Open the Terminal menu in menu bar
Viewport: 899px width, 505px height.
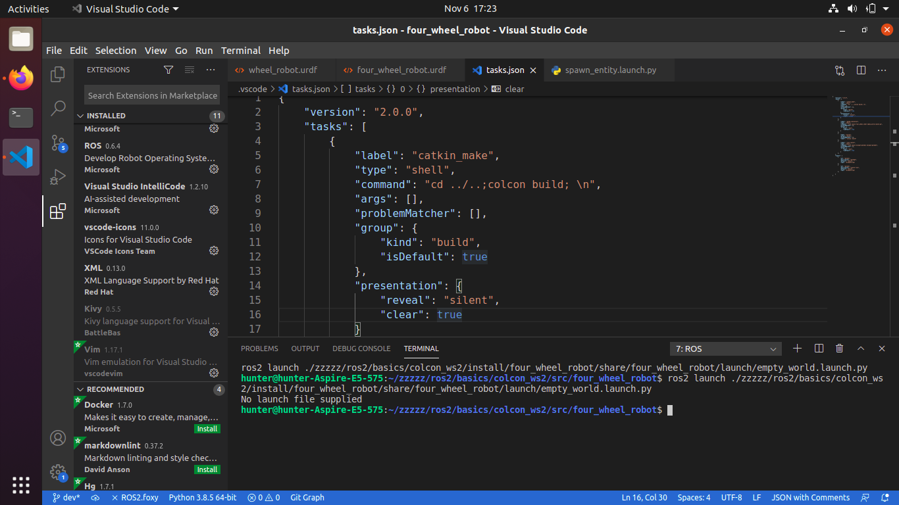coord(241,51)
